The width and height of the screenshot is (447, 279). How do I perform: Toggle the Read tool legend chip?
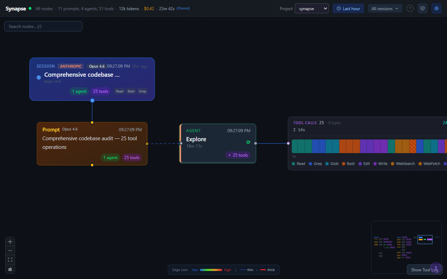(298, 164)
